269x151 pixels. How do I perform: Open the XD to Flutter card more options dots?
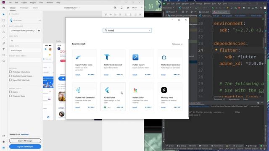point(109,107)
